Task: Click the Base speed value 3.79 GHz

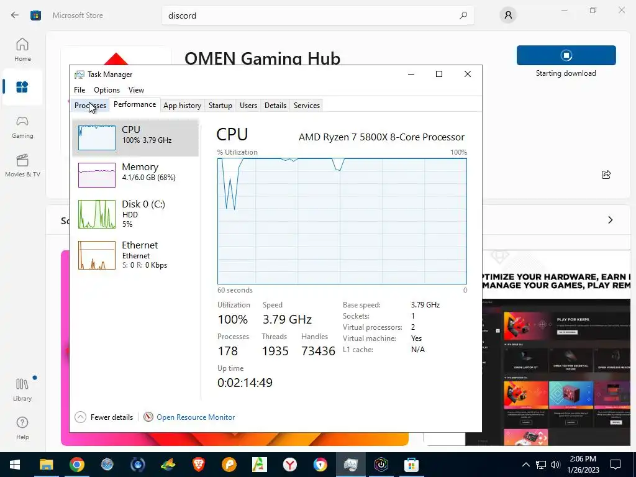Action: coord(425,304)
